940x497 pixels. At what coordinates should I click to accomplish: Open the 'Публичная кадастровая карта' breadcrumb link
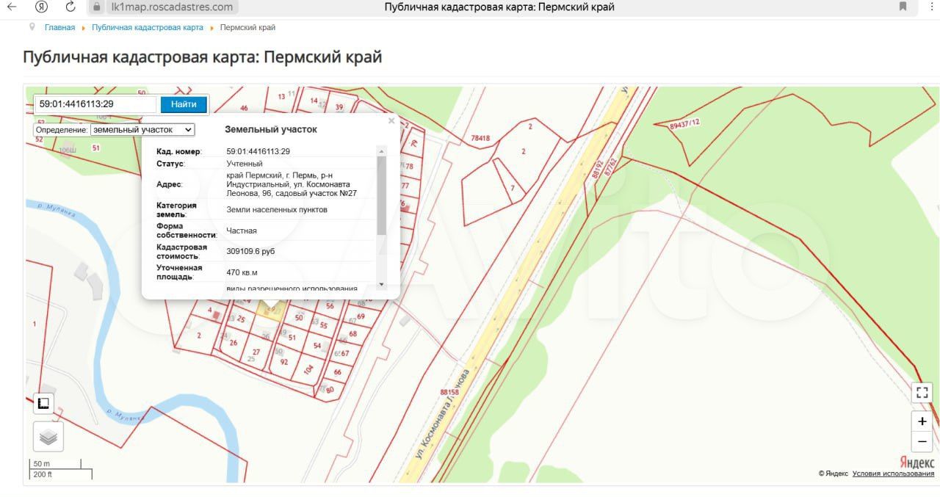pyautogui.click(x=148, y=27)
